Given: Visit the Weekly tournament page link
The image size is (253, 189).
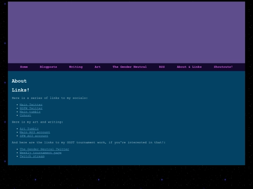Looking at the screenshot, I should click(x=40, y=153).
